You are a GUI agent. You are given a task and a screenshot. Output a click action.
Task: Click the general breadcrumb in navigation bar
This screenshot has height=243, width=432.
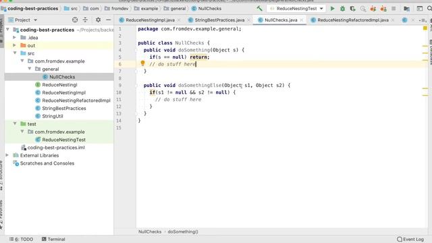(x=178, y=9)
